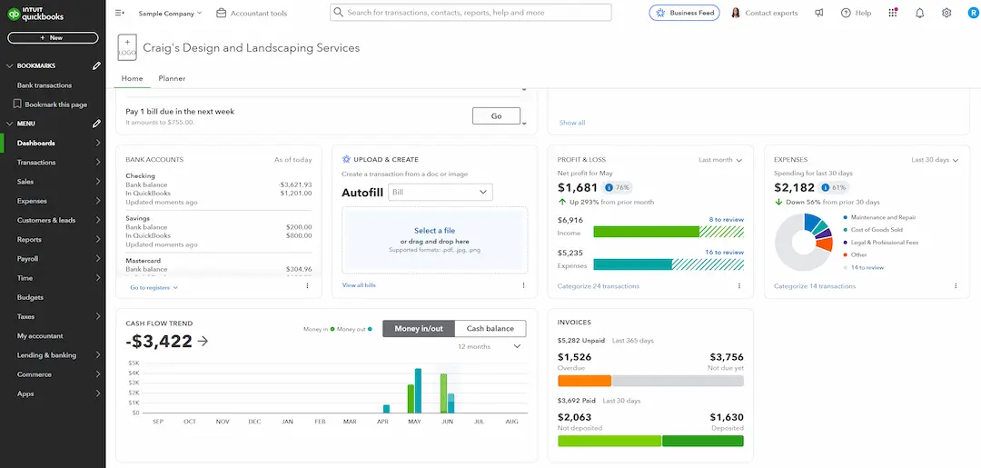Image resolution: width=981 pixels, height=468 pixels.
Task: Open Expenses card options menu
Action: point(956,286)
